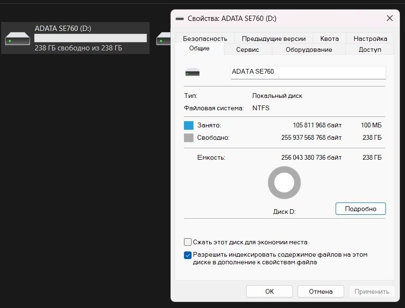Image resolution: width=405 pixels, height=308 pixels.
Task: Click the ADATA SE760 (D:) drive name in Explorer
Action: coord(63,28)
